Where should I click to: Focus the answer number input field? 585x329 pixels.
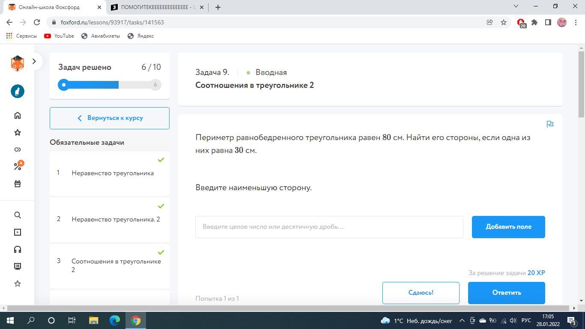click(329, 227)
